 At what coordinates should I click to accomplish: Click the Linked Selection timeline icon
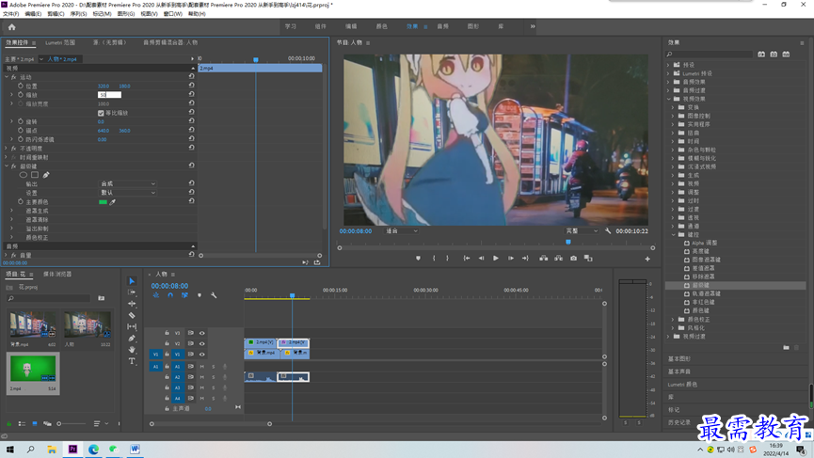pyautogui.click(x=184, y=295)
